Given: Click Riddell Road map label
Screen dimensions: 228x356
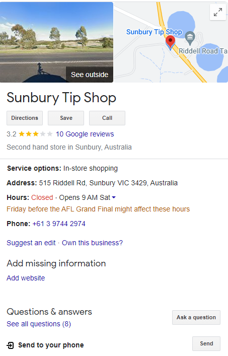Looking at the screenshot, I should [203, 51].
